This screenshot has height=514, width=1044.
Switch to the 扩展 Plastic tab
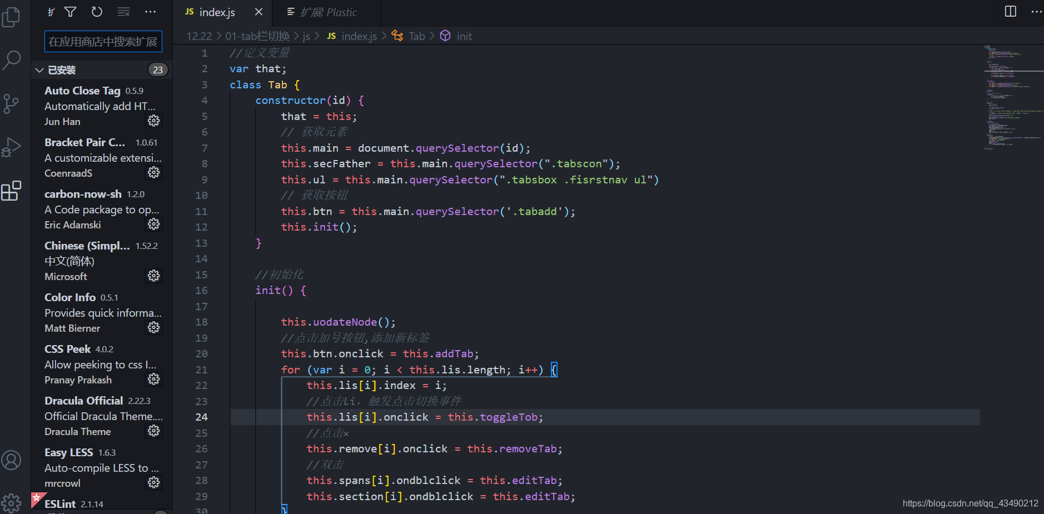click(x=327, y=12)
